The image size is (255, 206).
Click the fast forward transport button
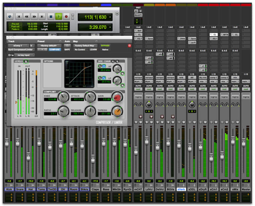(34, 17)
